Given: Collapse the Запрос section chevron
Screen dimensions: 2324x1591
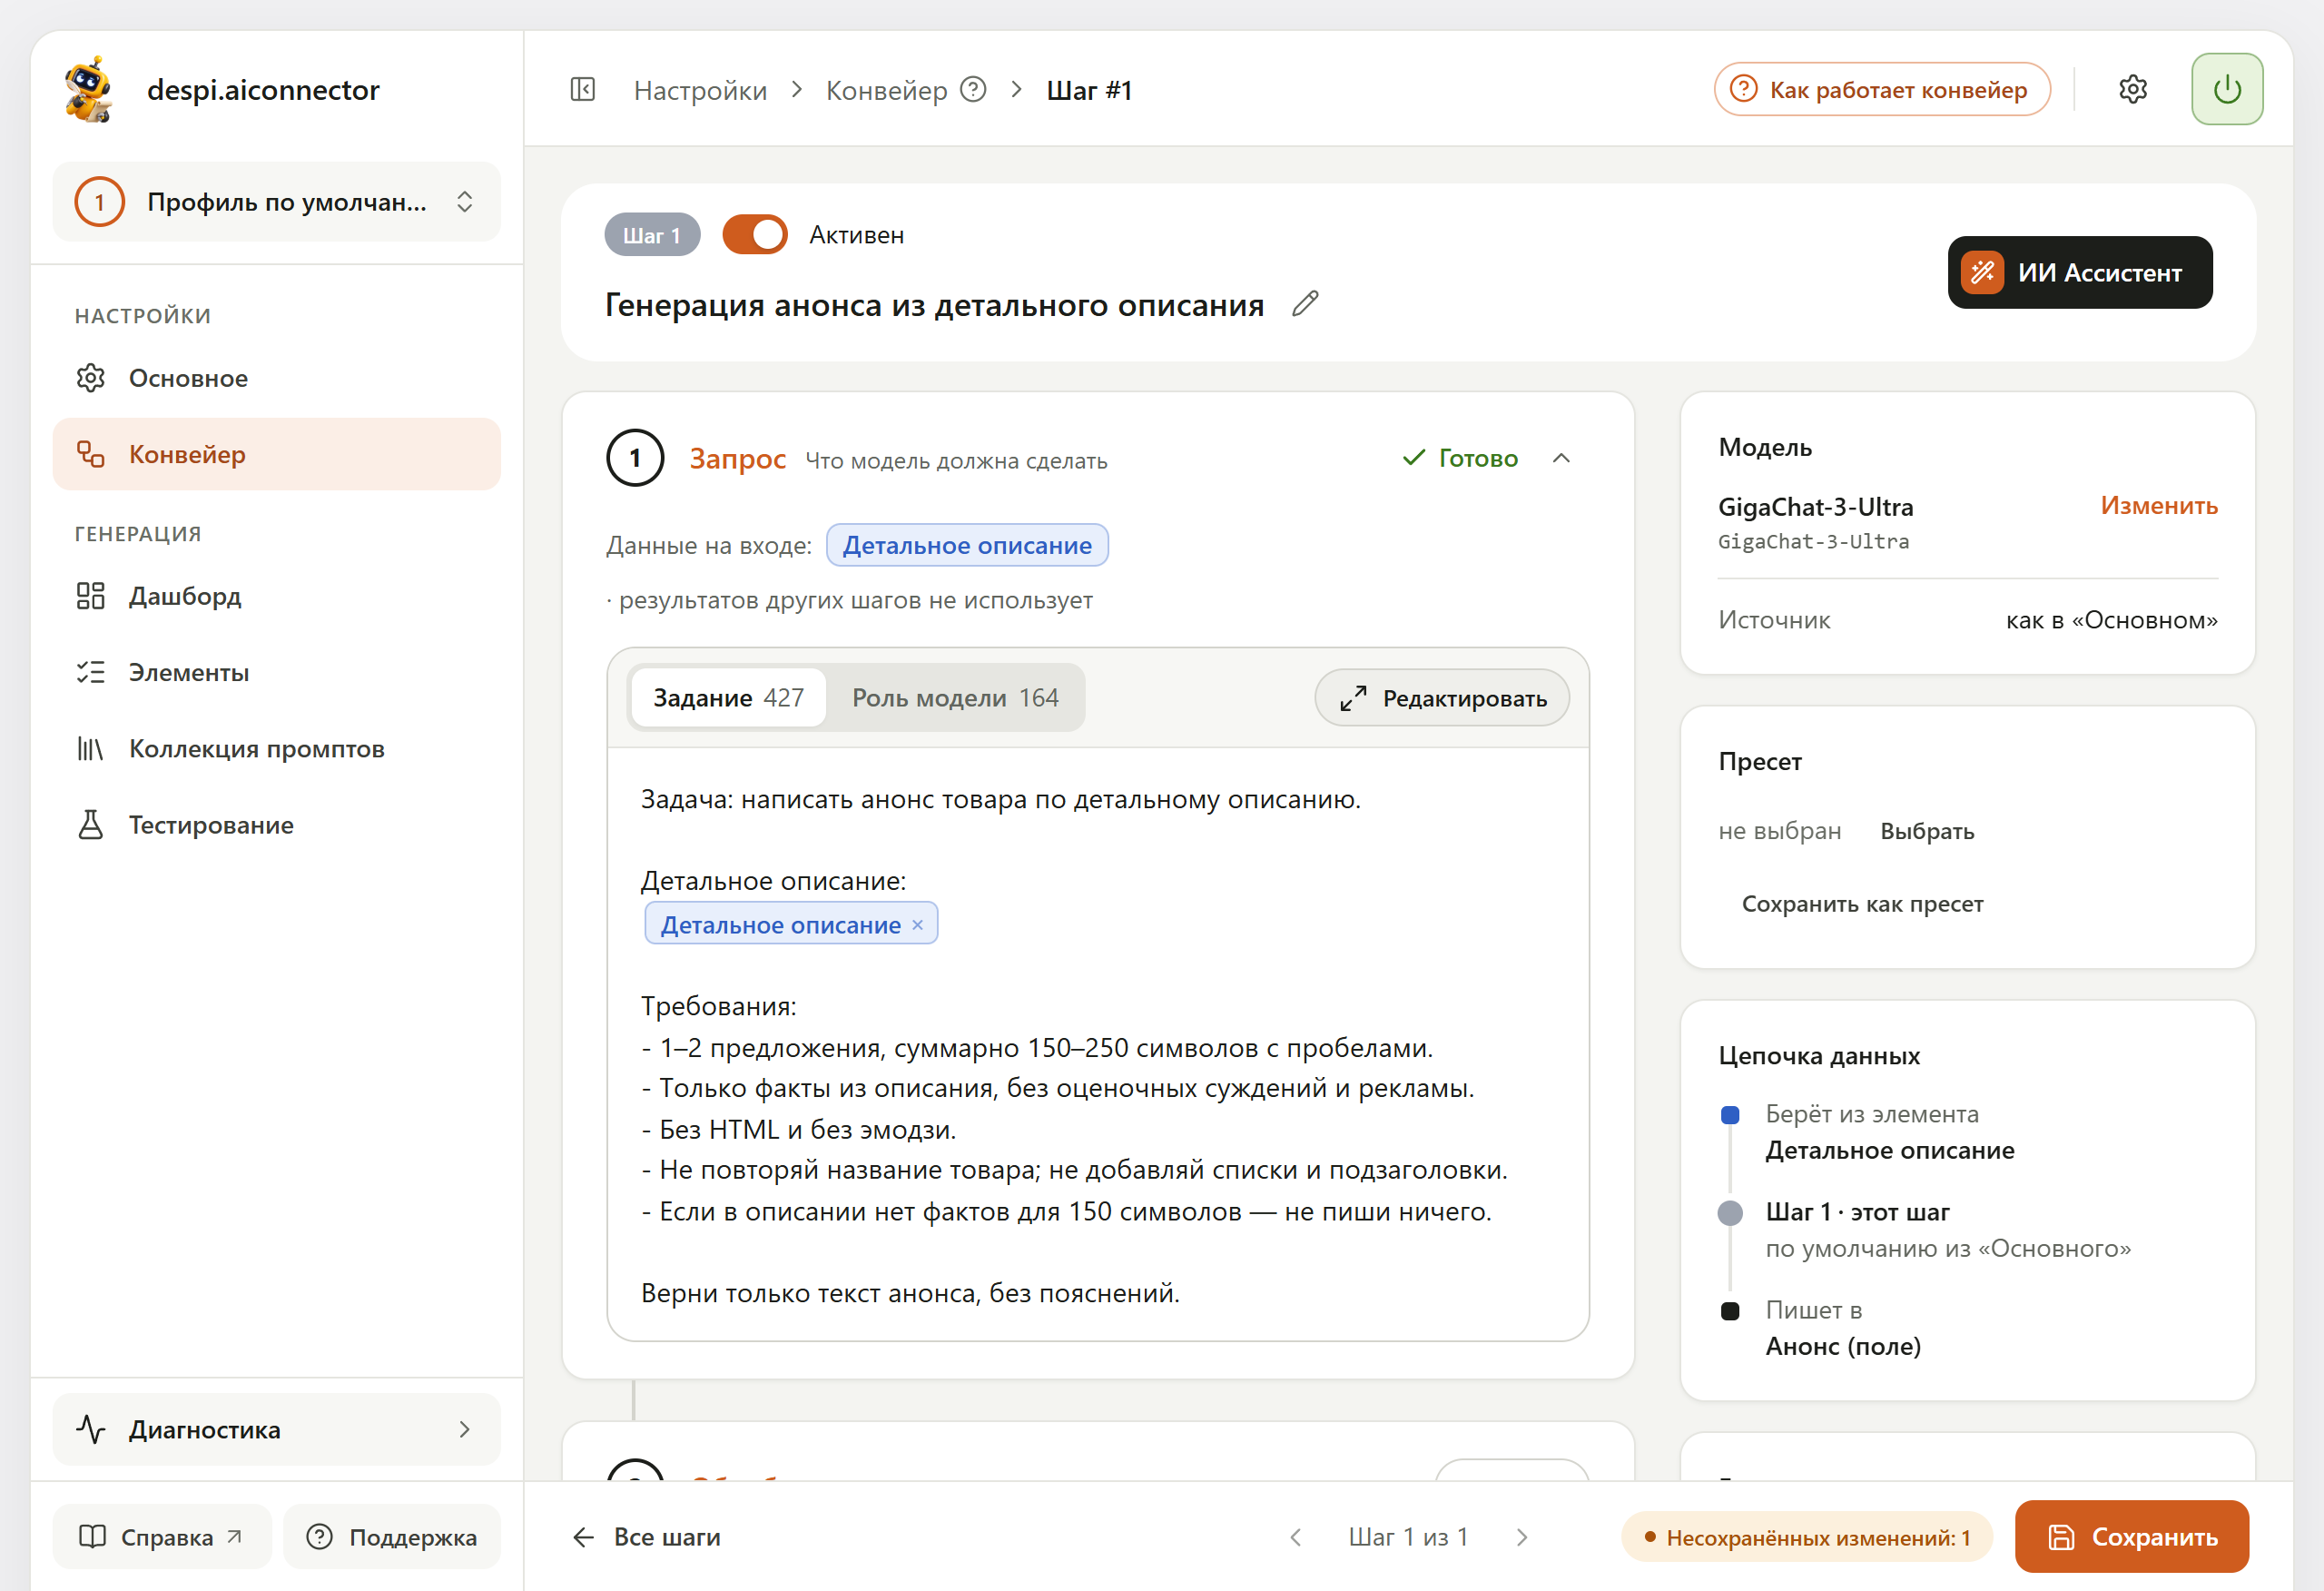Looking at the screenshot, I should click(x=1561, y=459).
